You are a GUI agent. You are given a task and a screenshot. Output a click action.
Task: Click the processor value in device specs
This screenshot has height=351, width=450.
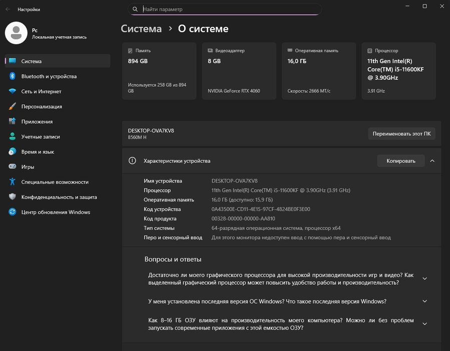pyautogui.click(x=281, y=191)
